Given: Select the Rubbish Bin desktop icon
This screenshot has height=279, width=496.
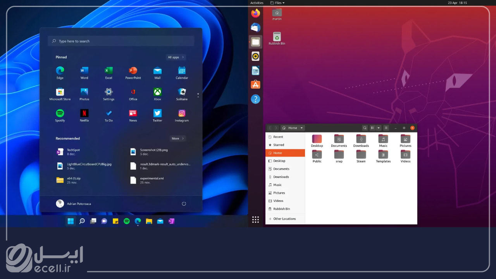Looking at the screenshot, I should (277, 38).
